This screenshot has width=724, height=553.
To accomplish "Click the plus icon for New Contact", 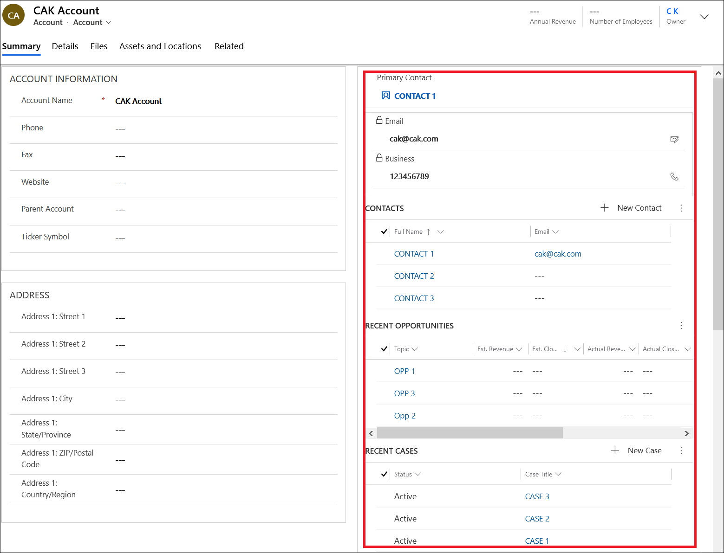I will tap(604, 208).
